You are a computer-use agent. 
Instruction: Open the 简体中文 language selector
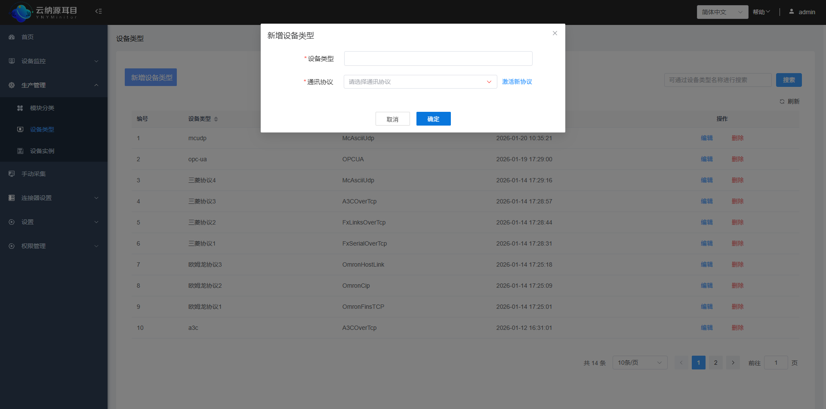pos(722,12)
